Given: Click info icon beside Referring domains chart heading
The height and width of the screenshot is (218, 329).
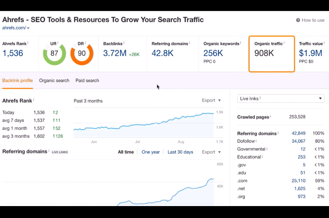Looking at the screenshot, I should [49, 151].
